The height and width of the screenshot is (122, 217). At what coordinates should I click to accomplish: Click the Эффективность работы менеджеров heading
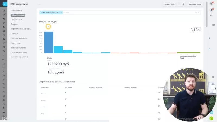coord(57,82)
